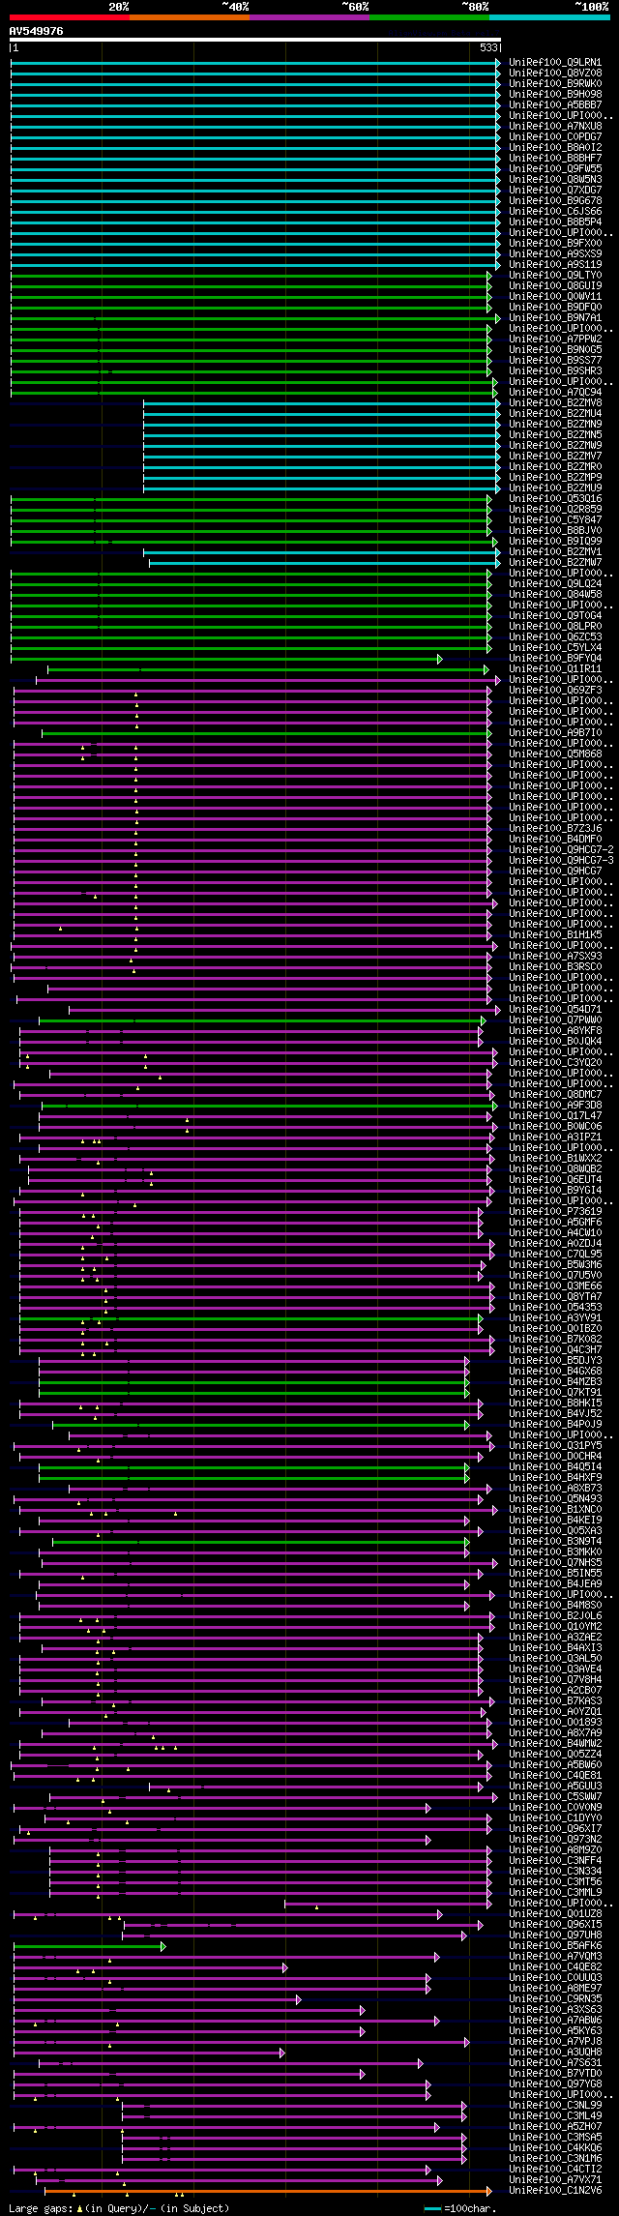Image resolution: width=619 pixels, height=2216 pixels.
Task: Open hit UniRef100_Q0WV11
Action: 555,297
